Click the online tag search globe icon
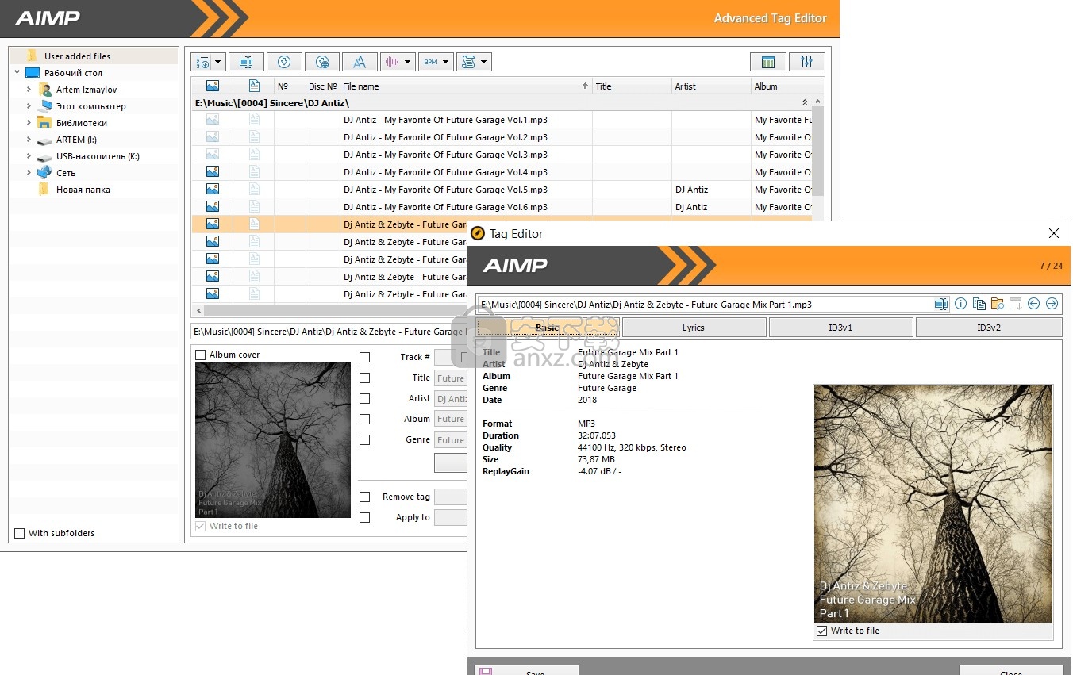Screen dimensions: 1073x675 [x=322, y=62]
